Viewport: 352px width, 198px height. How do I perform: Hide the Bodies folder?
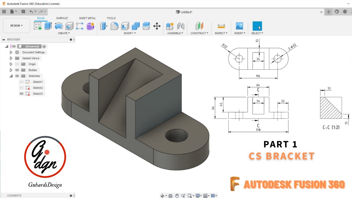click(17, 70)
